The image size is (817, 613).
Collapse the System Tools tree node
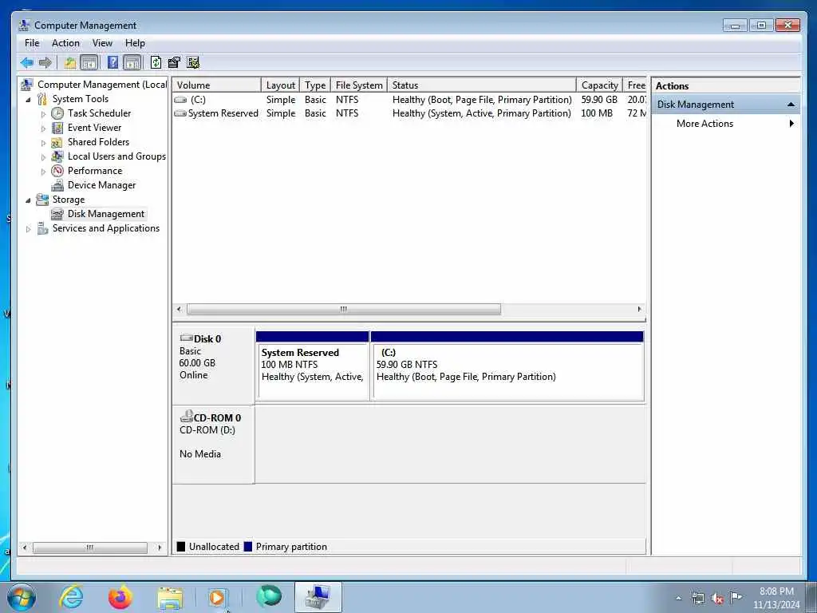[x=28, y=100]
